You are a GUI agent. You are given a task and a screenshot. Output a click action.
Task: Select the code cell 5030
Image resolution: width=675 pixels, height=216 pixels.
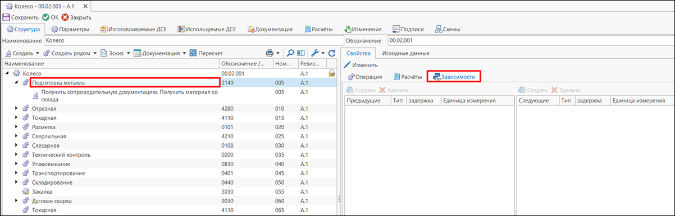pyautogui.click(x=247, y=191)
